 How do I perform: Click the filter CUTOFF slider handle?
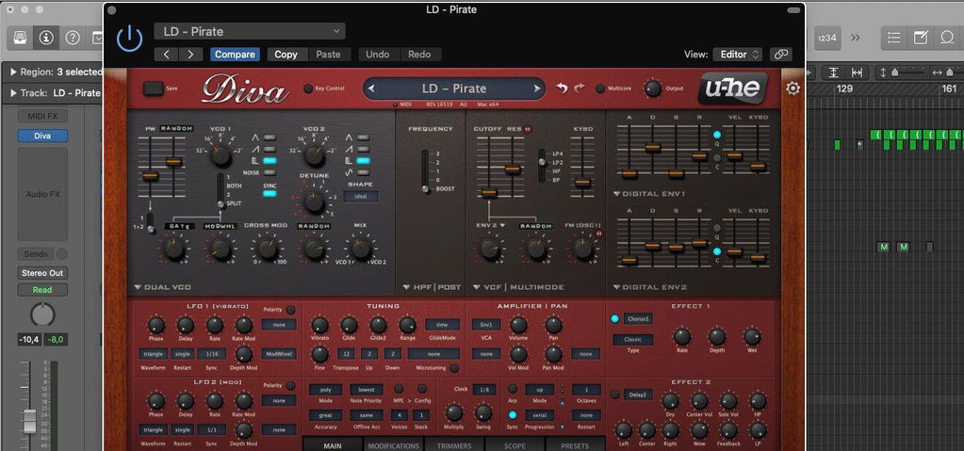(489, 193)
